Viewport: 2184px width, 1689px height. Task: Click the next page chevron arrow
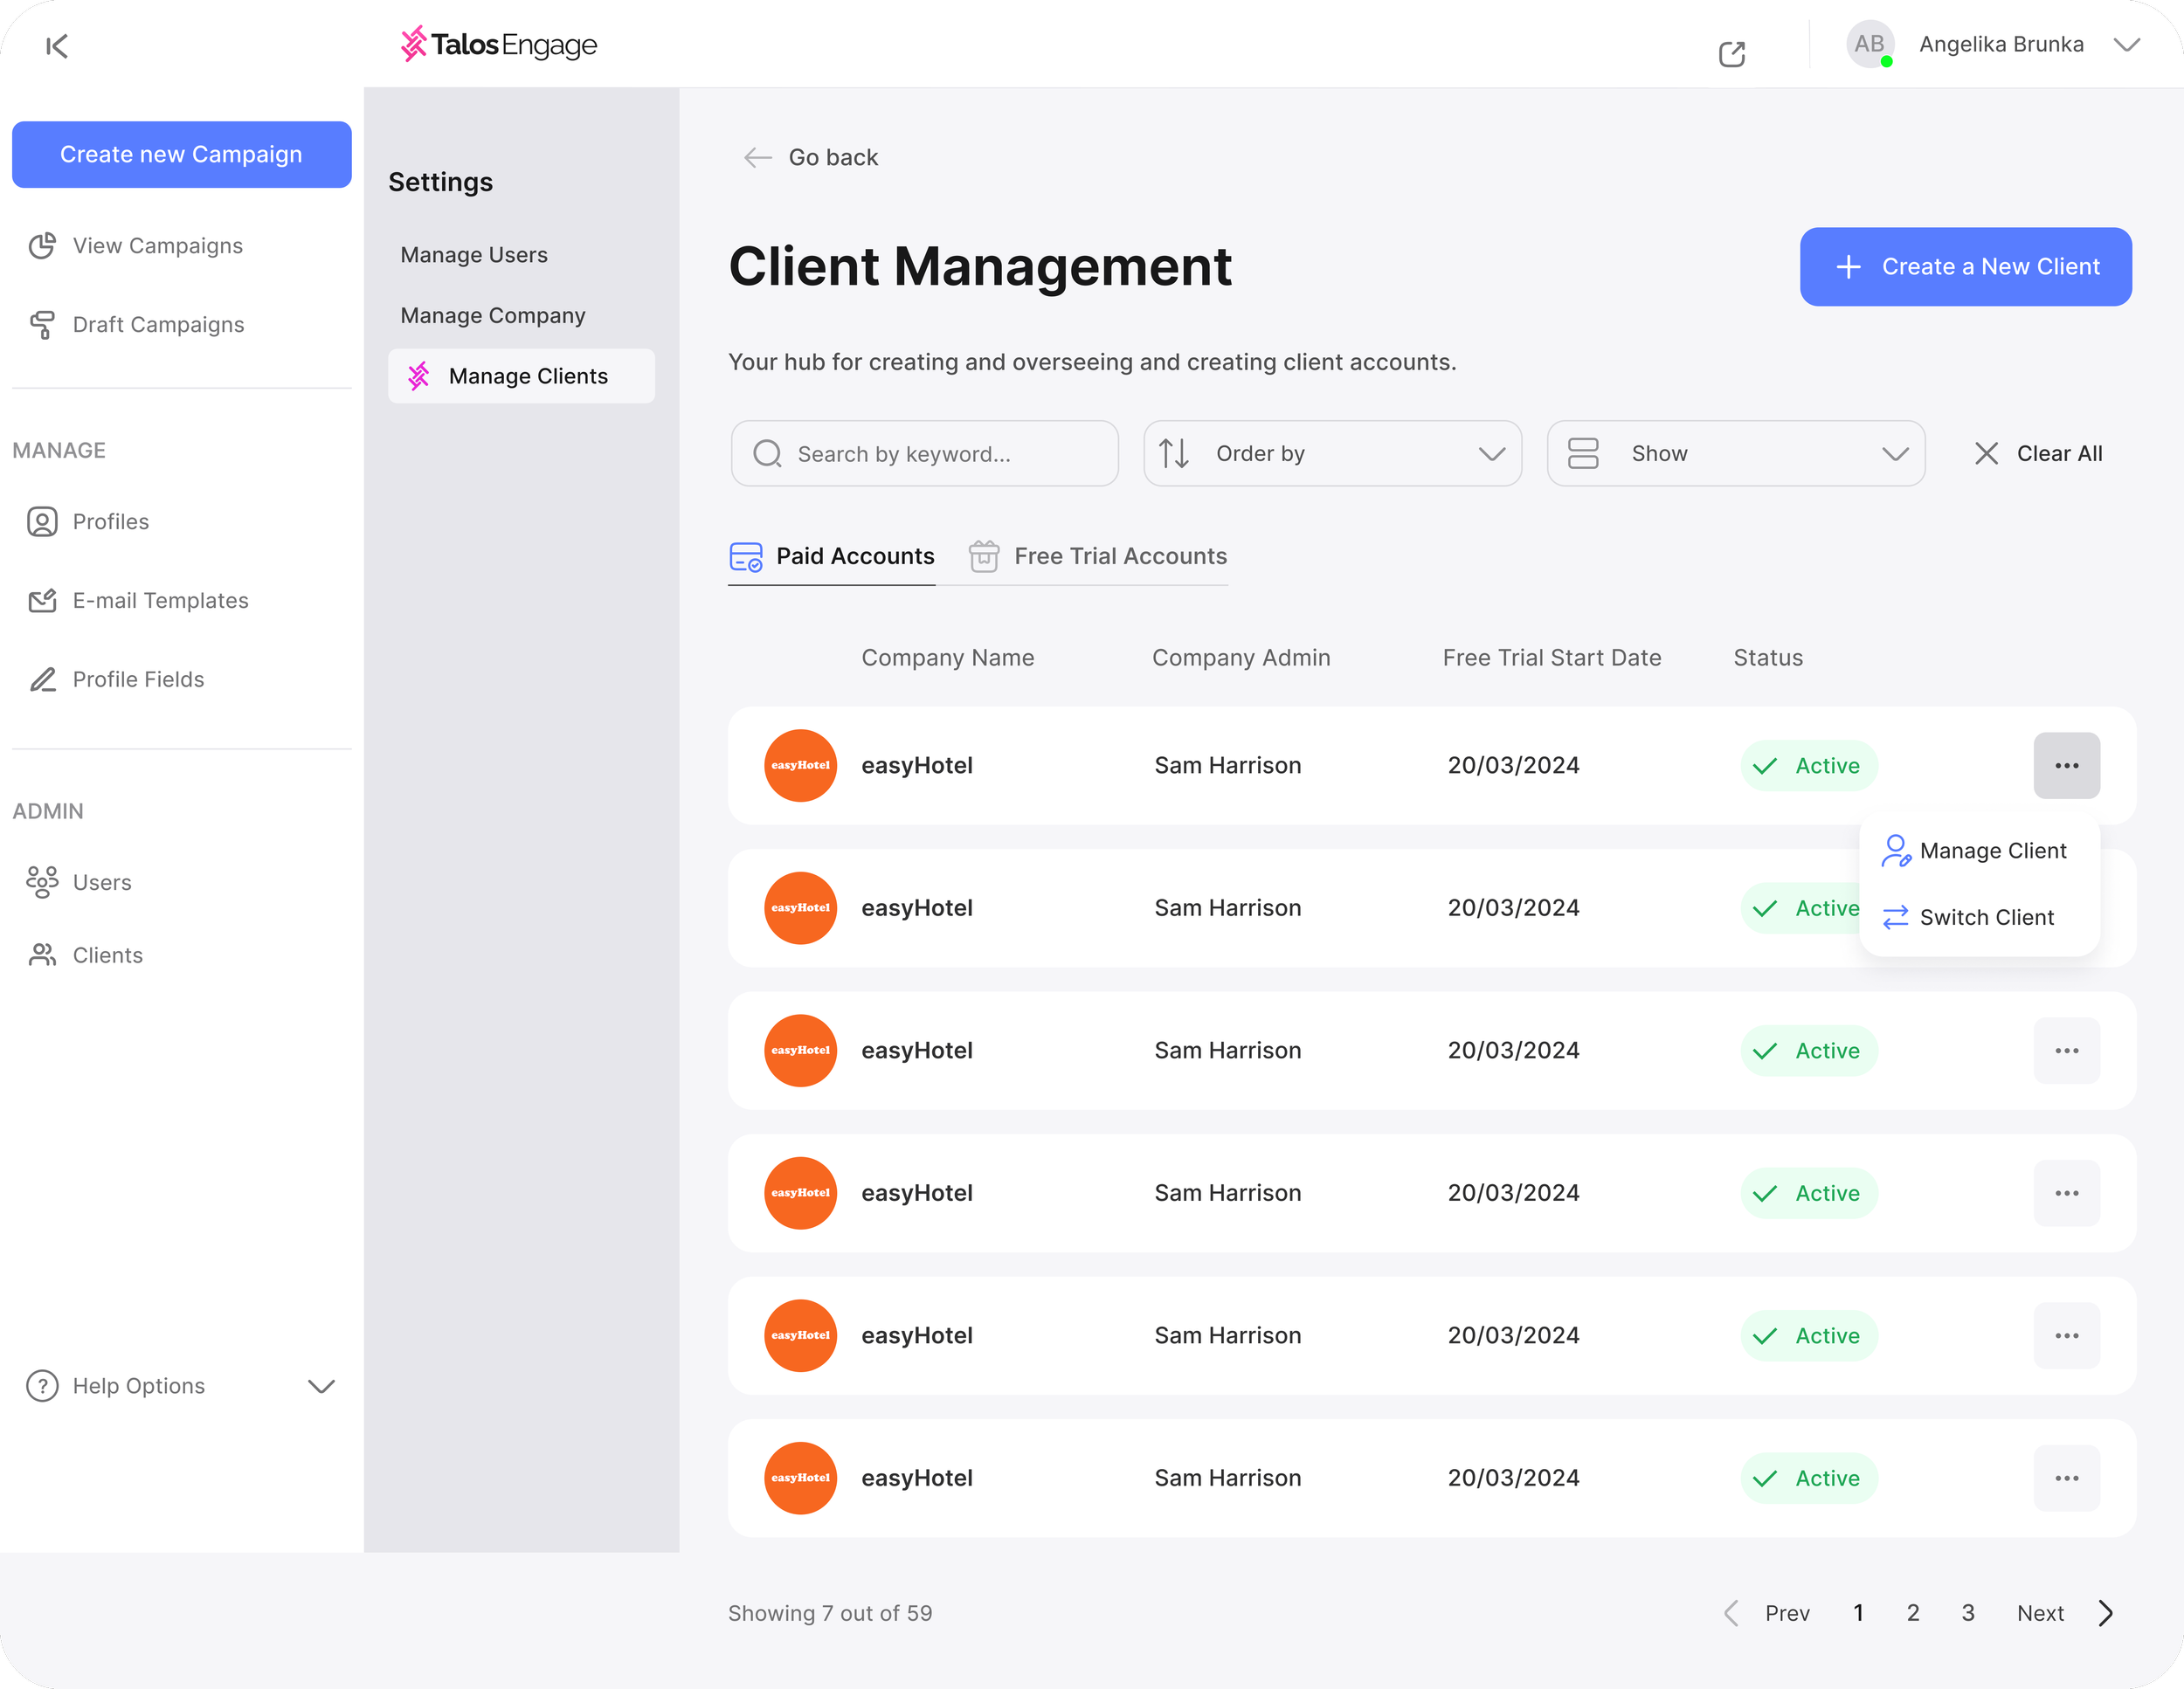click(x=2105, y=1613)
